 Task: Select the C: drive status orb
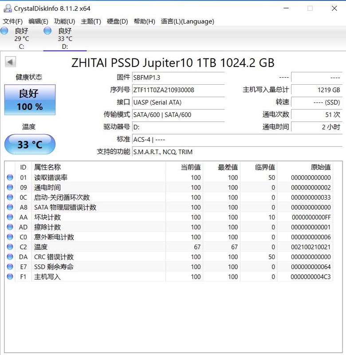click(4, 31)
